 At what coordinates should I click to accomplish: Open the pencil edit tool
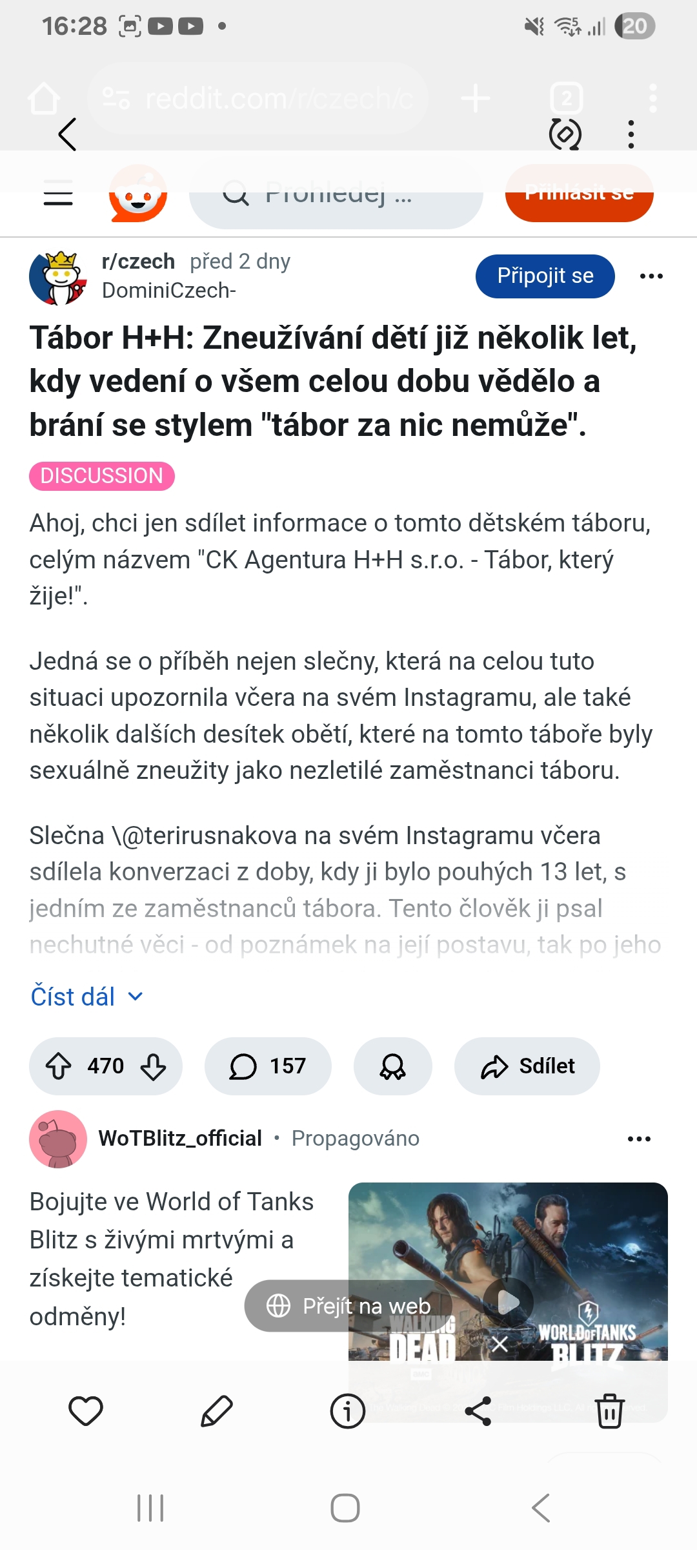[217, 1410]
